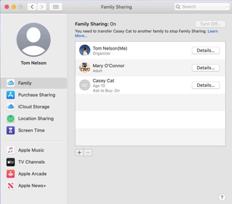Click the 'Family Sharing: On' heading
This screenshot has height=204, width=232.
tap(95, 24)
